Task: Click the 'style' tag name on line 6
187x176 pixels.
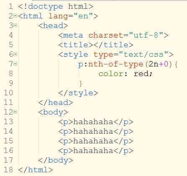Action: [x=76, y=54]
